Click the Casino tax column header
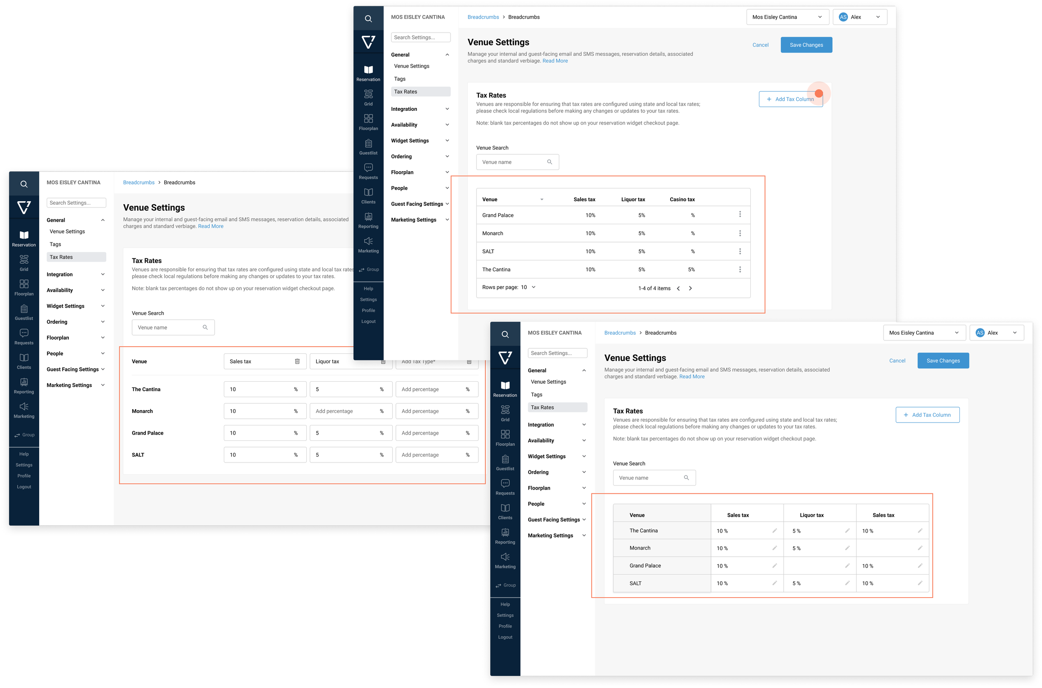Image resolution: width=1042 pixels, height=688 pixels. [x=682, y=200]
